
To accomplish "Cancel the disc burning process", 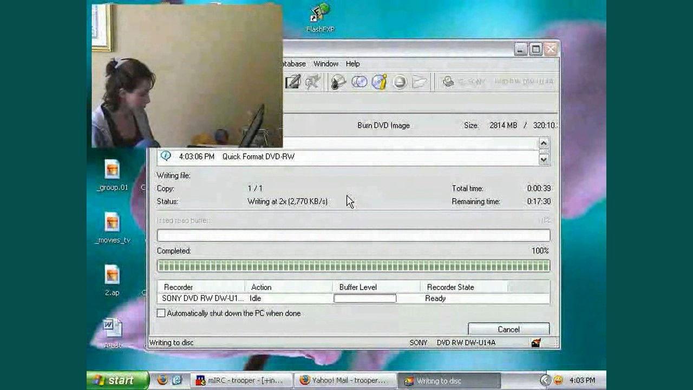I will point(508,329).
